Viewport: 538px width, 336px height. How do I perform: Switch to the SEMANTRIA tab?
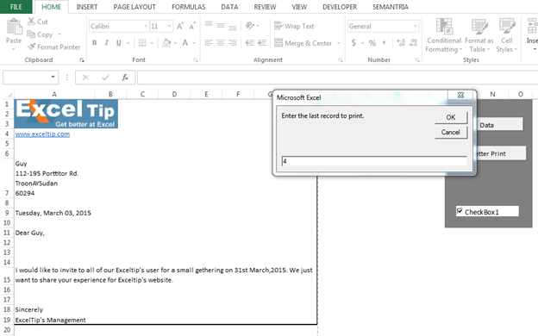[x=391, y=7]
